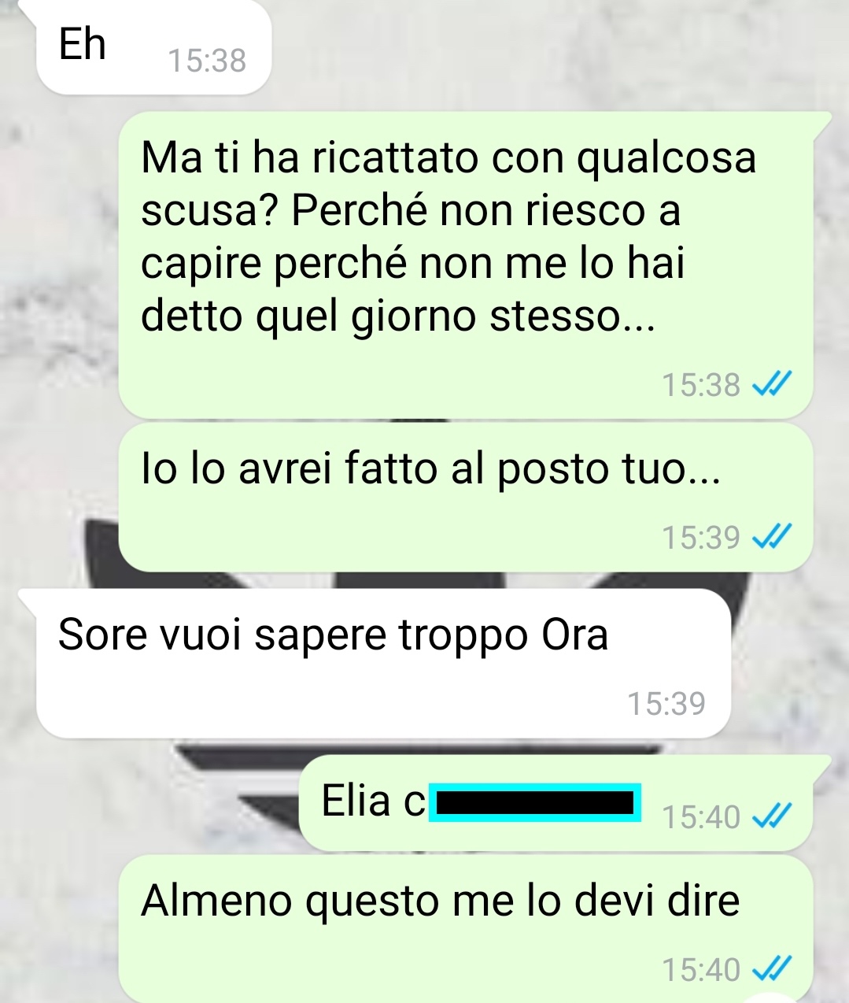This screenshot has width=849, height=1003.
Task: Click read ticks on the 'Elia c' message
Action: point(771,817)
